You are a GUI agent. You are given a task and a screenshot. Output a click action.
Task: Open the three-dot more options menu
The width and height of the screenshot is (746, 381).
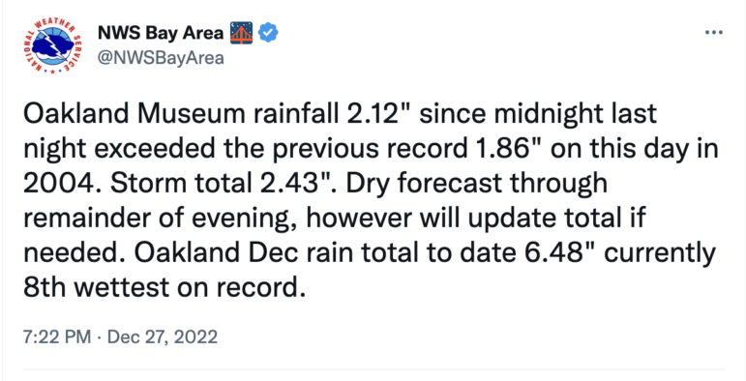pos(714,33)
